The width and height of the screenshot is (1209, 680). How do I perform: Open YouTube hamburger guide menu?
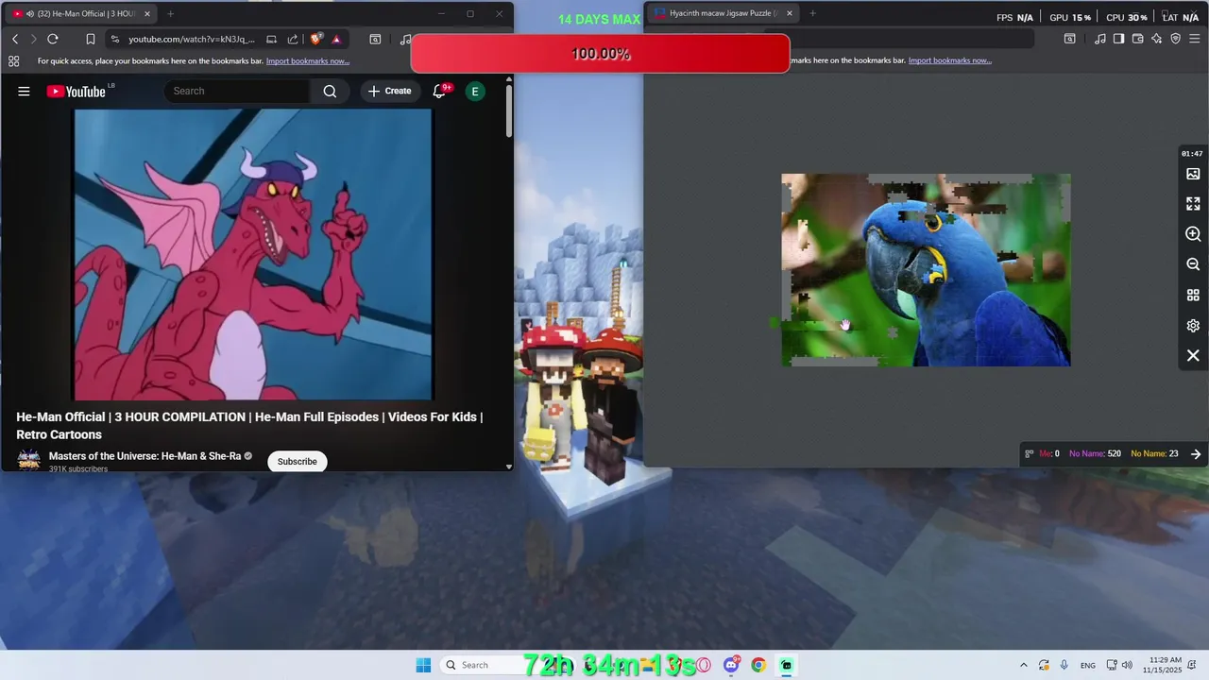(24, 91)
